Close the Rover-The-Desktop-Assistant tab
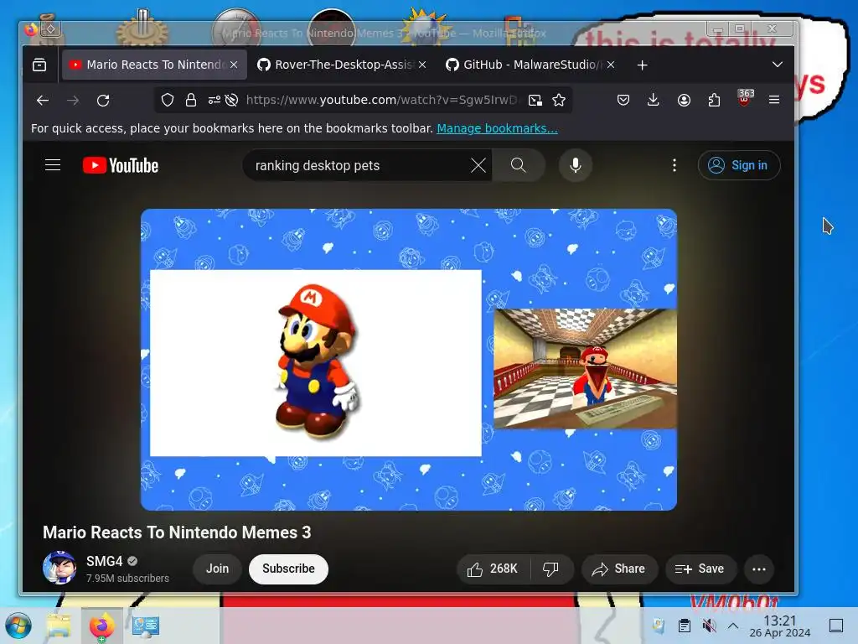 (422, 65)
